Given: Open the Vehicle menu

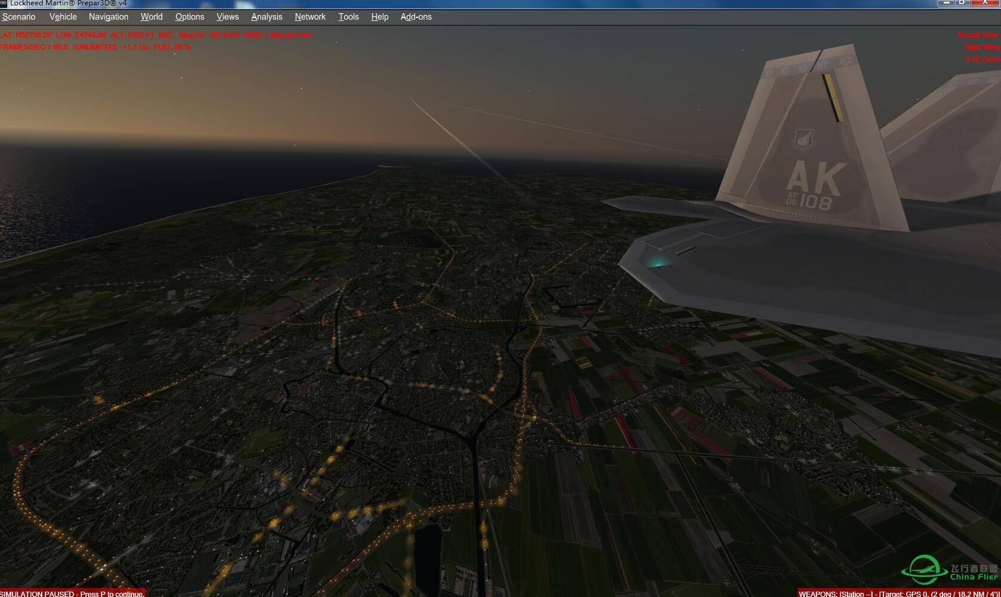Looking at the screenshot, I should [x=63, y=17].
